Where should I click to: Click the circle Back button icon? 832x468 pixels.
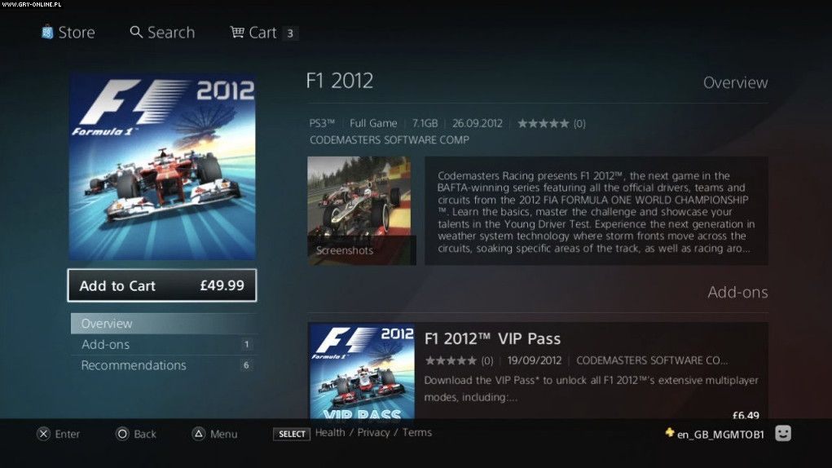(x=122, y=434)
